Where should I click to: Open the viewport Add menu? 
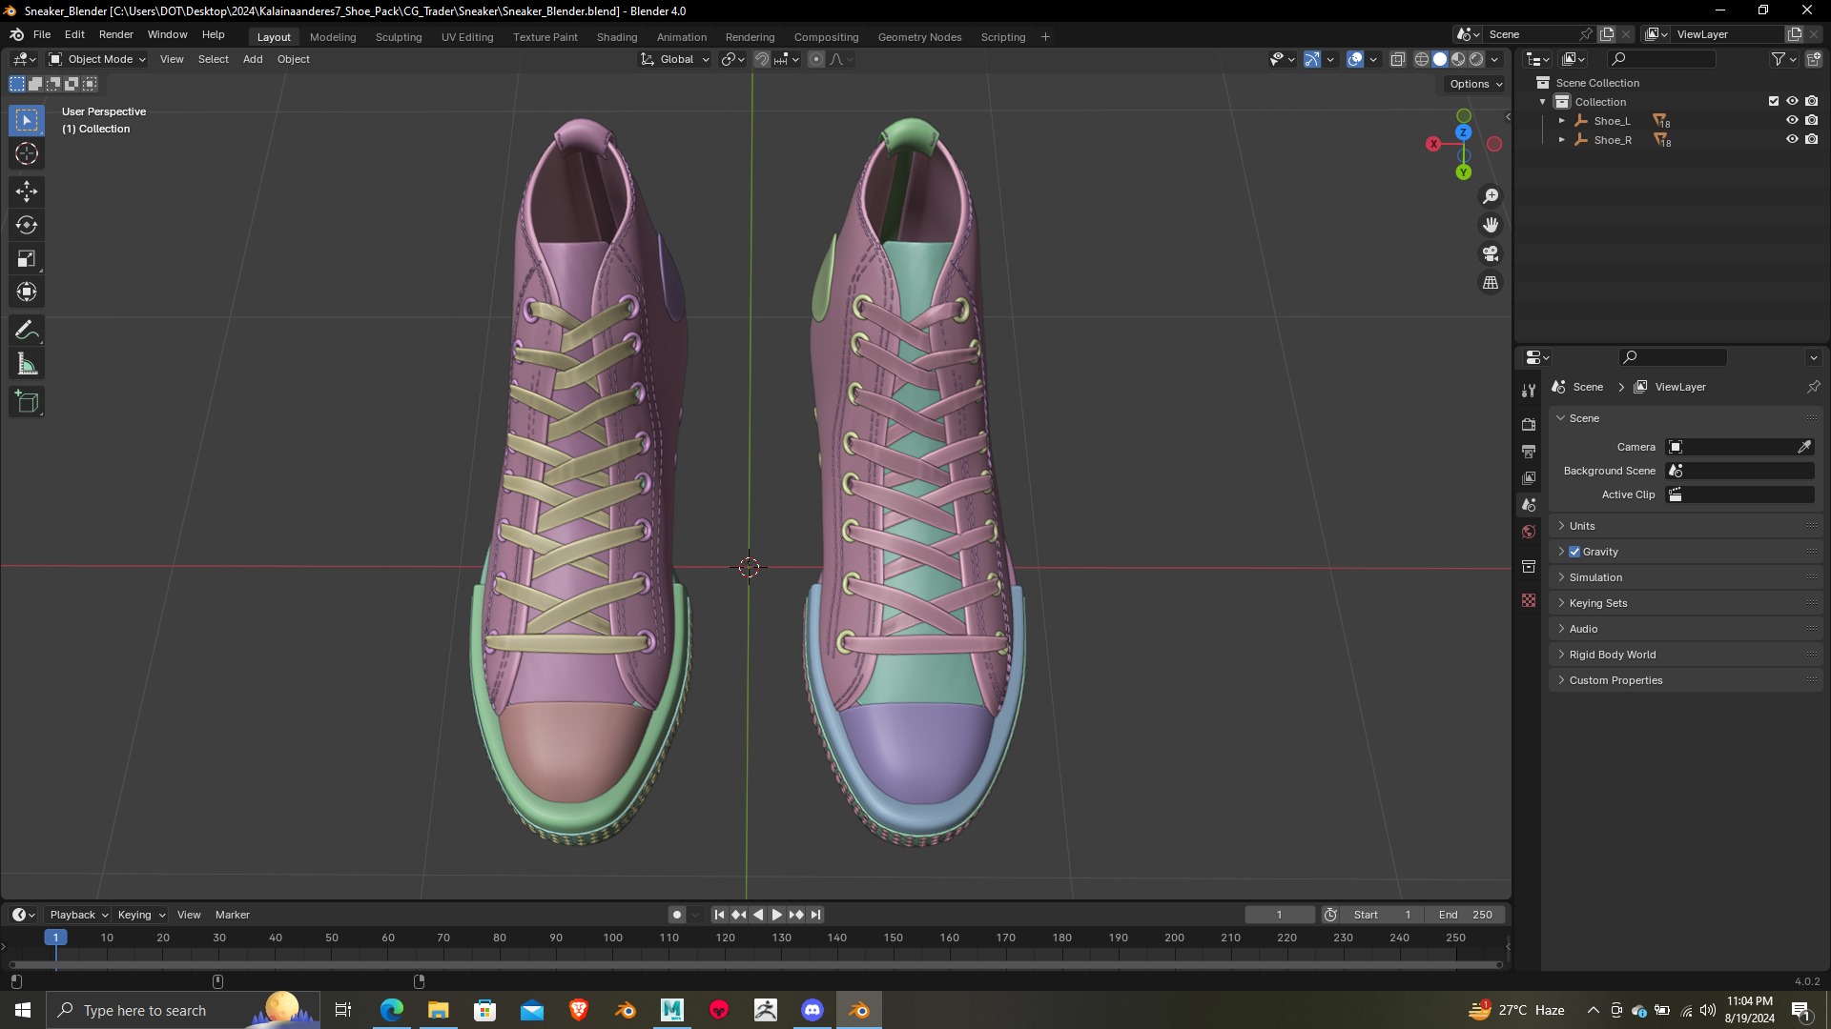(x=253, y=59)
